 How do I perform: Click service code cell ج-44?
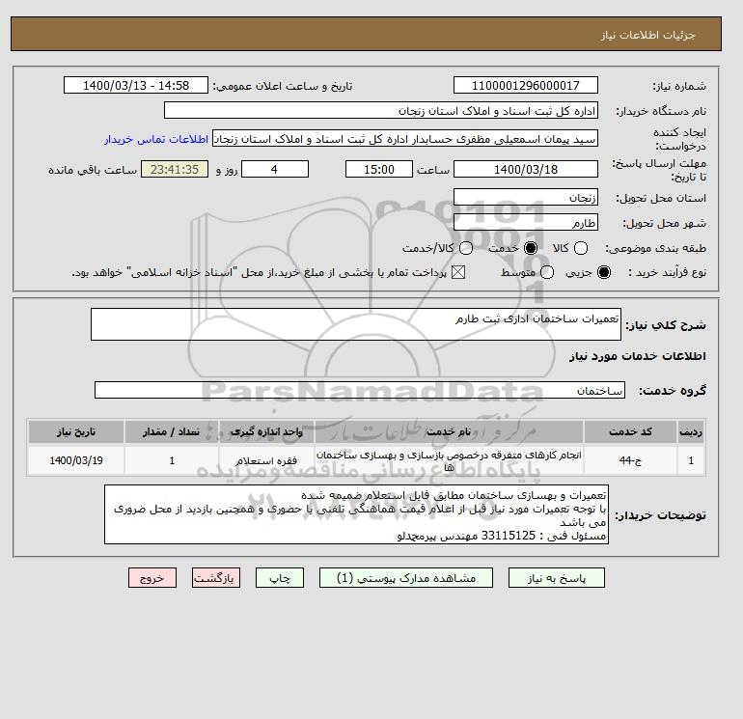pos(630,460)
